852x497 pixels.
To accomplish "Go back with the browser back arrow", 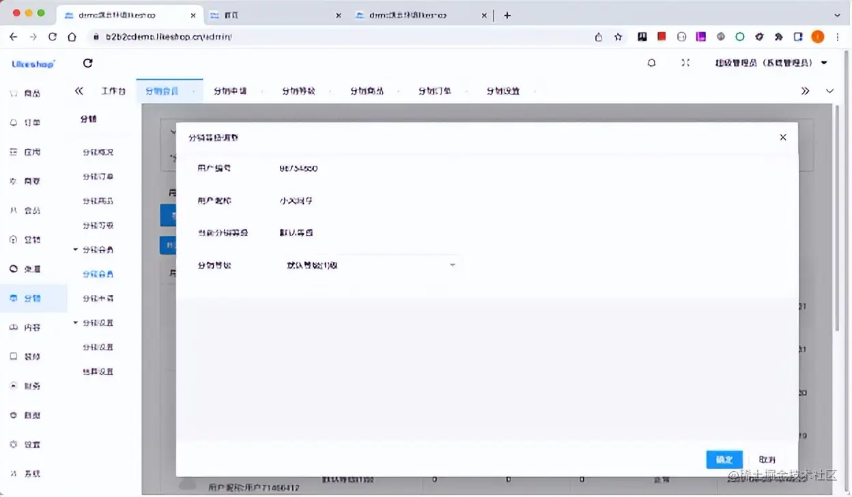I will (x=14, y=37).
